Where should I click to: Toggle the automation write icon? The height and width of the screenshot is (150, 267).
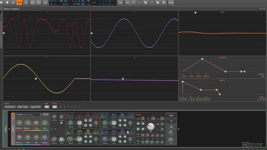click(x=13, y=2)
